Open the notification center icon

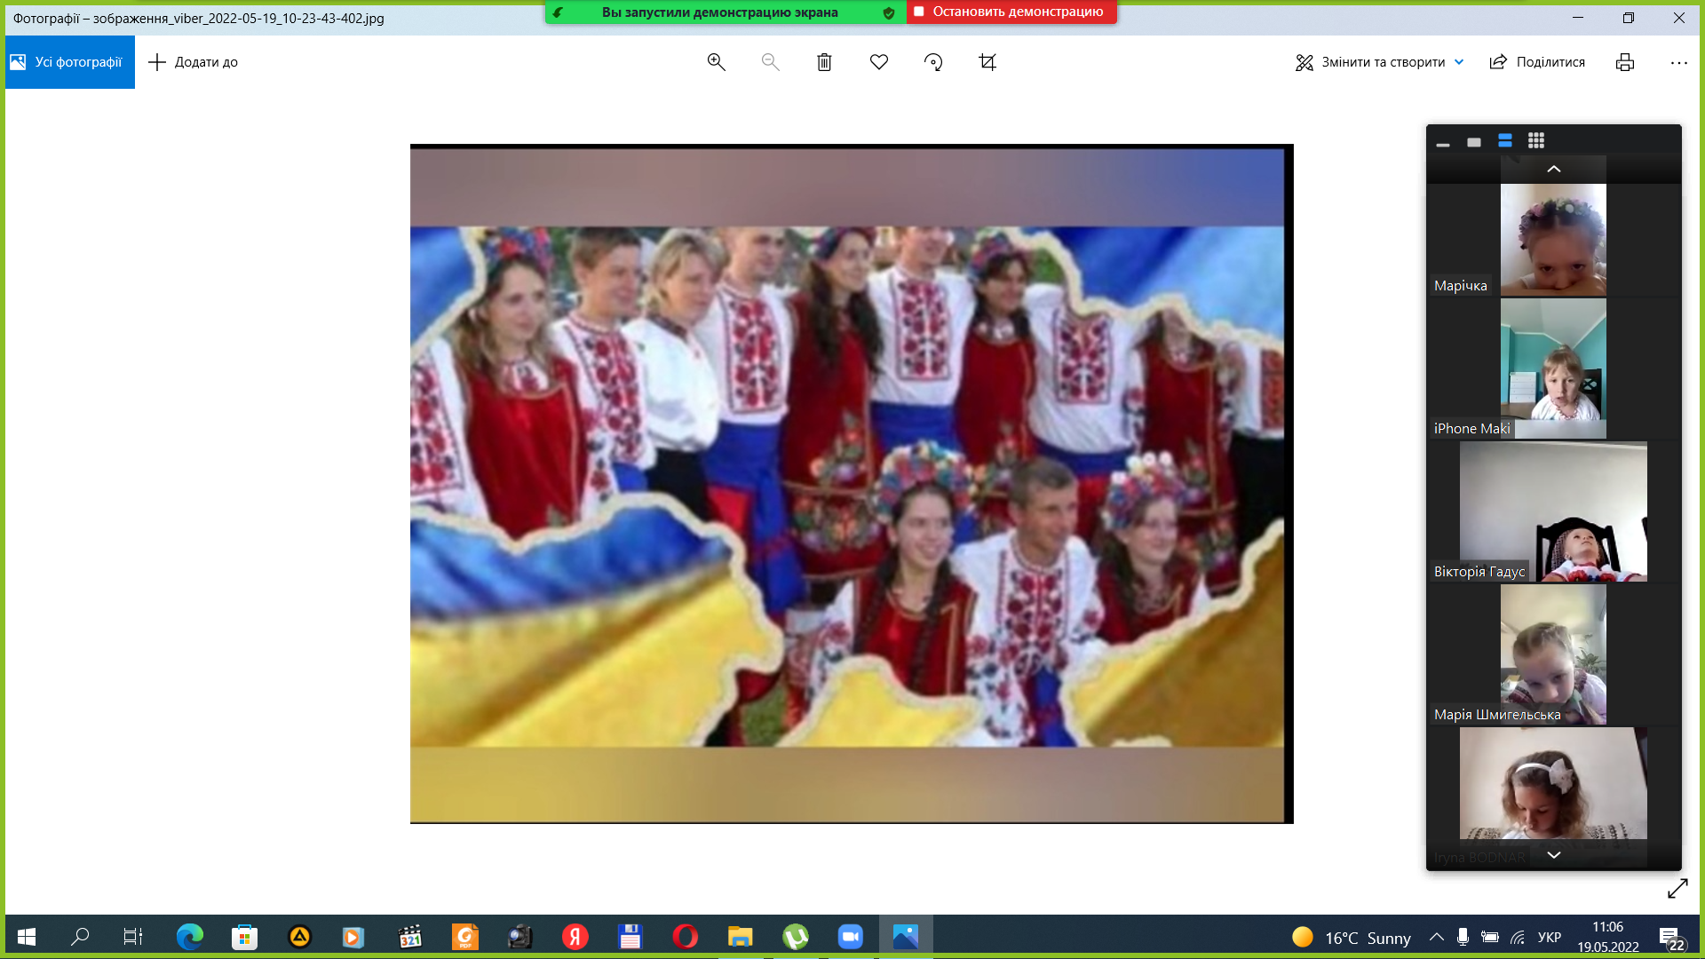(1670, 938)
